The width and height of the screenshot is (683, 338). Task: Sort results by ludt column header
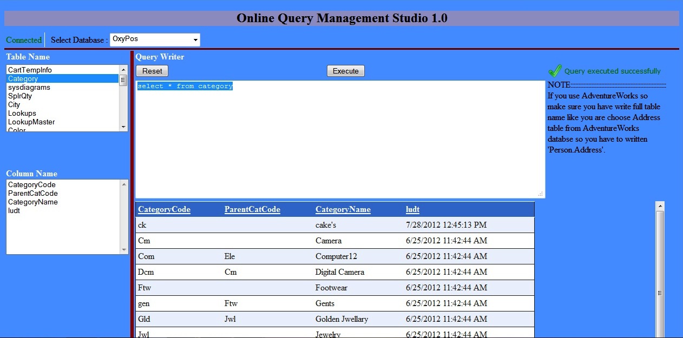tap(412, 210)
